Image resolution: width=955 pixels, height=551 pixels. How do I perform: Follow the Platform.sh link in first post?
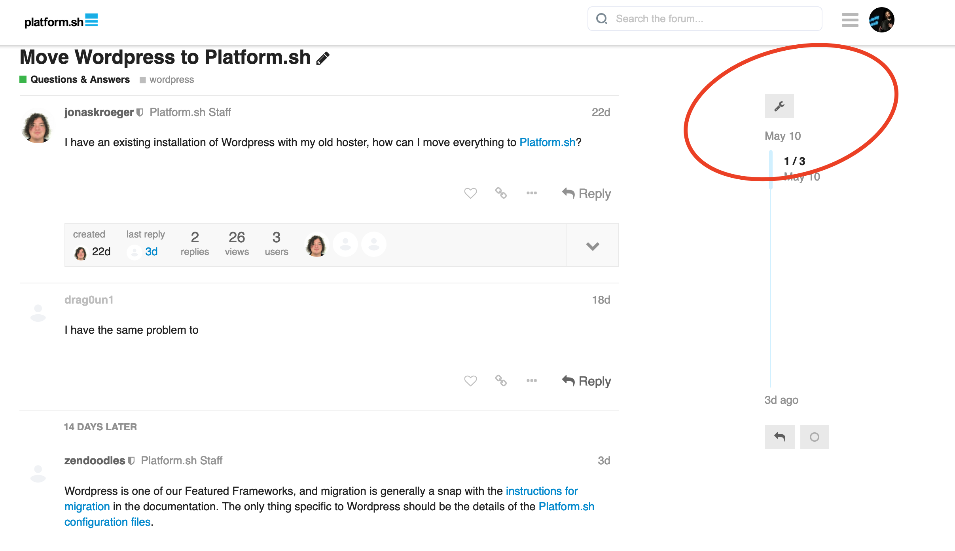[x=547, y=142]
